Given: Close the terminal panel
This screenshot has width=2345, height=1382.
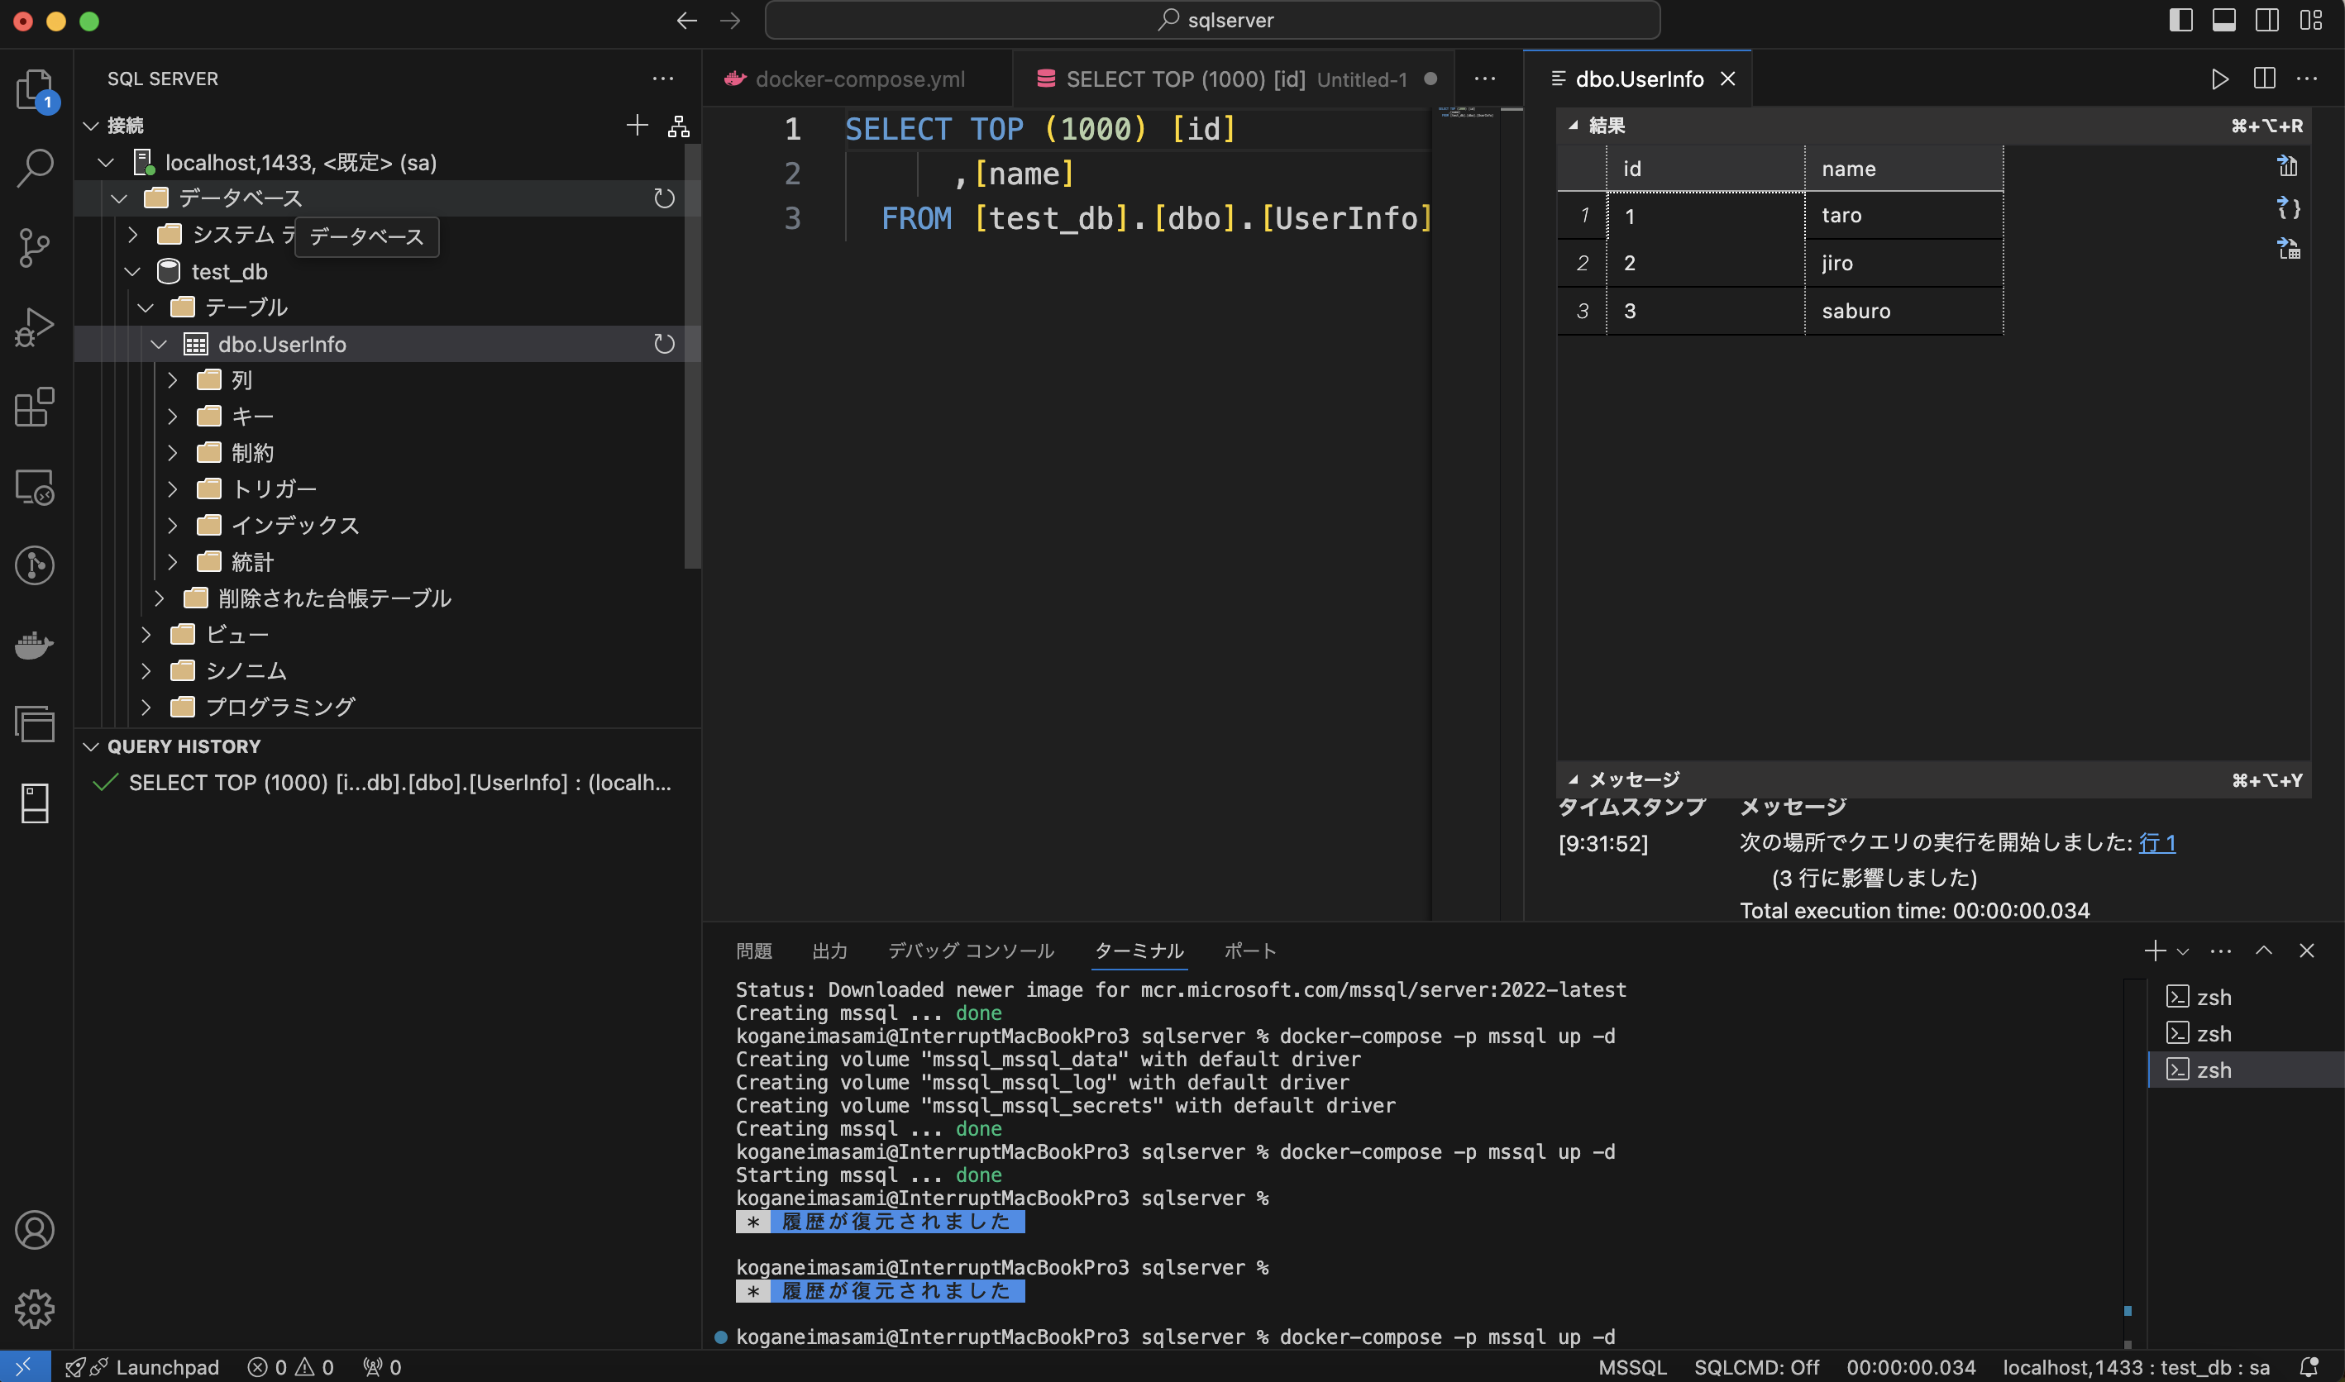Looking at the screenshot, I should click(2307, 951).
